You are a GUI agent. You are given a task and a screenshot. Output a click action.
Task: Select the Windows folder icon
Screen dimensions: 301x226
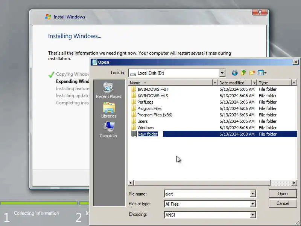click(134, 128)
